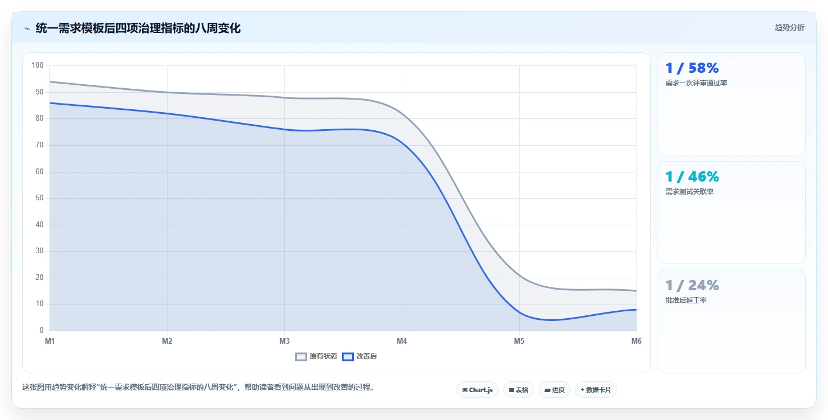Click the 趋势分析 label in the header
Viewport: 828px width, 420px height.
click(x=789, y=27)
